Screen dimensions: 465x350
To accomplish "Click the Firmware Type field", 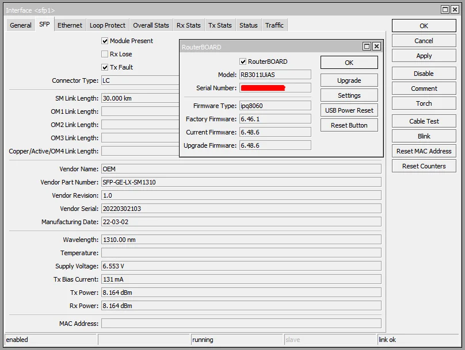I will (275, 106).
